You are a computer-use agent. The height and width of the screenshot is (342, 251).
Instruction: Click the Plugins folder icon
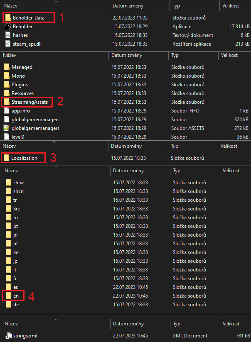[x=7, y=84]
